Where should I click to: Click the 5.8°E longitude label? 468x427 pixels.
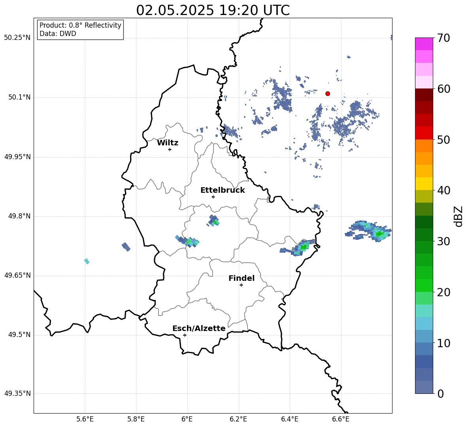coord(136,419)
